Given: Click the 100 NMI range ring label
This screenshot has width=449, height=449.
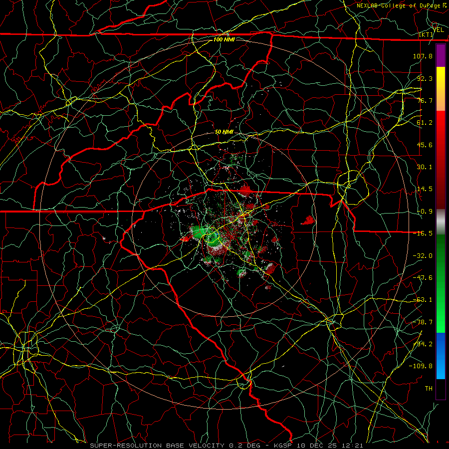Looking at the screenshot, I should (224, 39).
